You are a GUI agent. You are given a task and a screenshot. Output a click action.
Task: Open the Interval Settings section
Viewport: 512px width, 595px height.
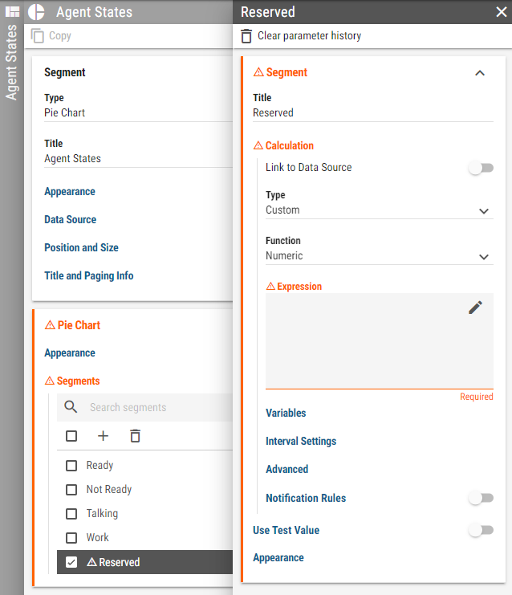301,442
